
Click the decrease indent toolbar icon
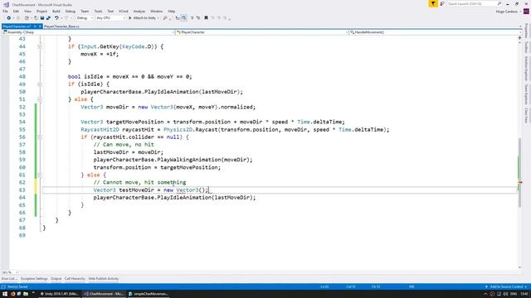(178, 18)
